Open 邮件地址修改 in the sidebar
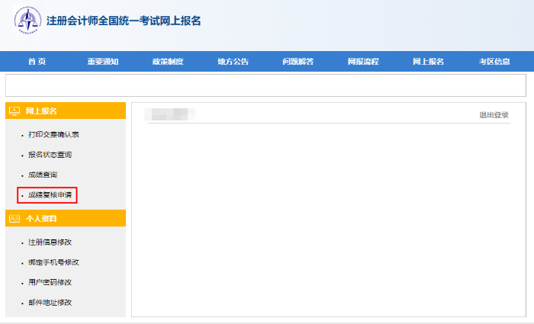 click(50, 303)
